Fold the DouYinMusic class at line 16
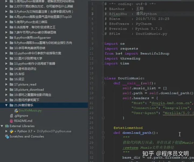 pyautogui.click(x=103, y=78)
